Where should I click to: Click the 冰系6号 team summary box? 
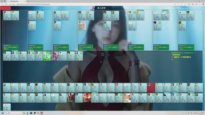click(x=136, y=47)
